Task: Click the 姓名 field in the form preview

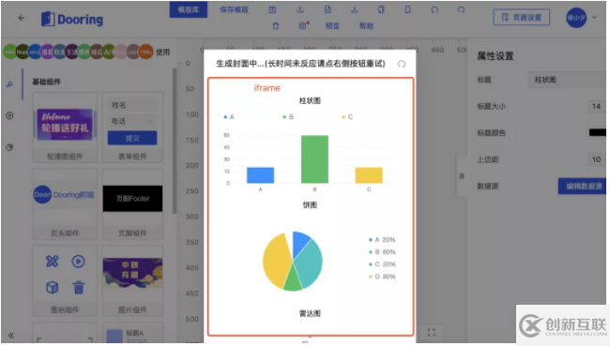Action: [x=132, y=105]
